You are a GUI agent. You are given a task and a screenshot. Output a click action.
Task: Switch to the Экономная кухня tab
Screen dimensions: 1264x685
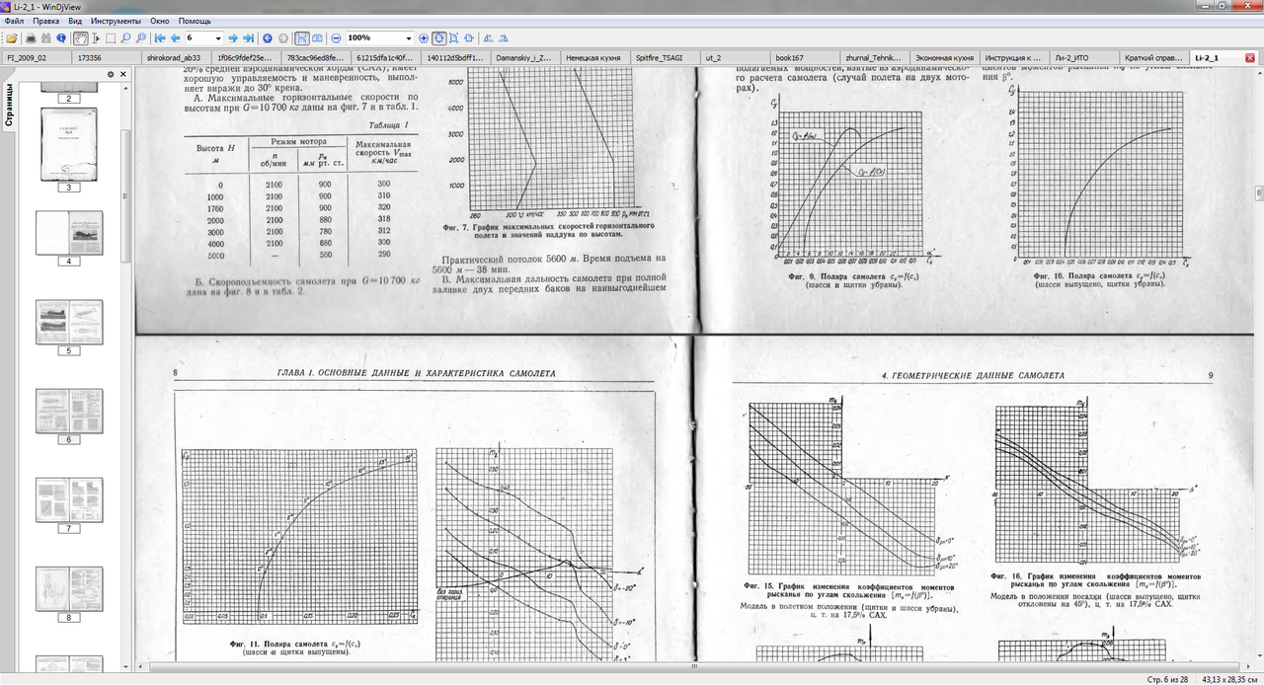[x=944, y=58]
